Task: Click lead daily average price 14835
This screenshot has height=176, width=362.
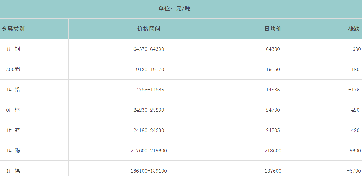Action: [x=273, y=90]
